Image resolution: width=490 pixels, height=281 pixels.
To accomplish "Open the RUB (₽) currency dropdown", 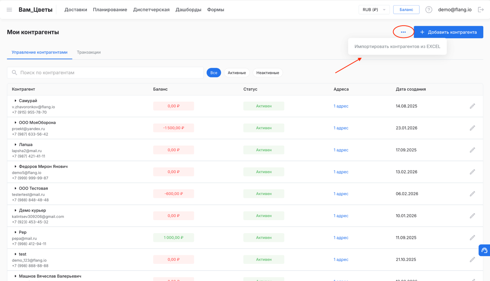I will point(374,10).
